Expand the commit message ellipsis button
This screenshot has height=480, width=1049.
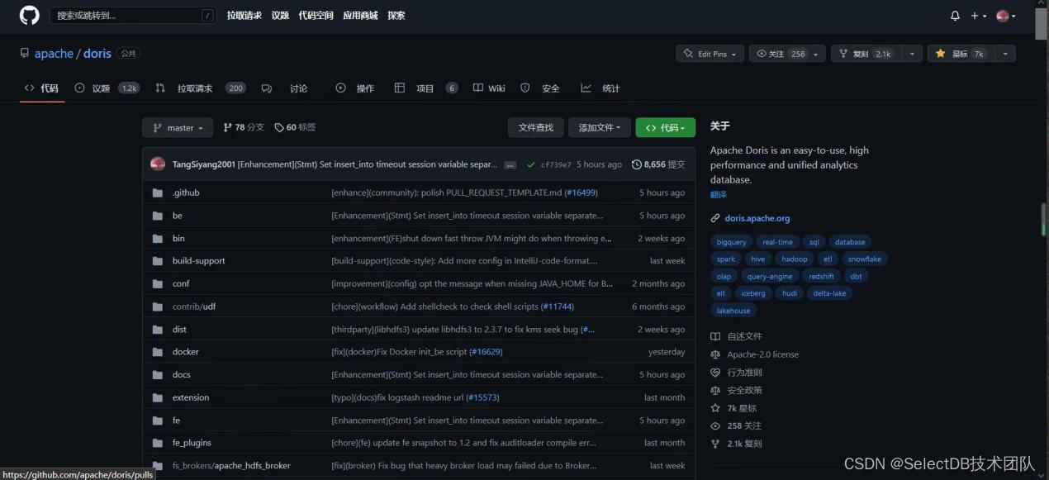[510, 165]
